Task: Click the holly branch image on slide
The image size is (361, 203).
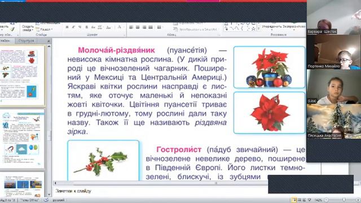Action: click(x=103, y=160)
